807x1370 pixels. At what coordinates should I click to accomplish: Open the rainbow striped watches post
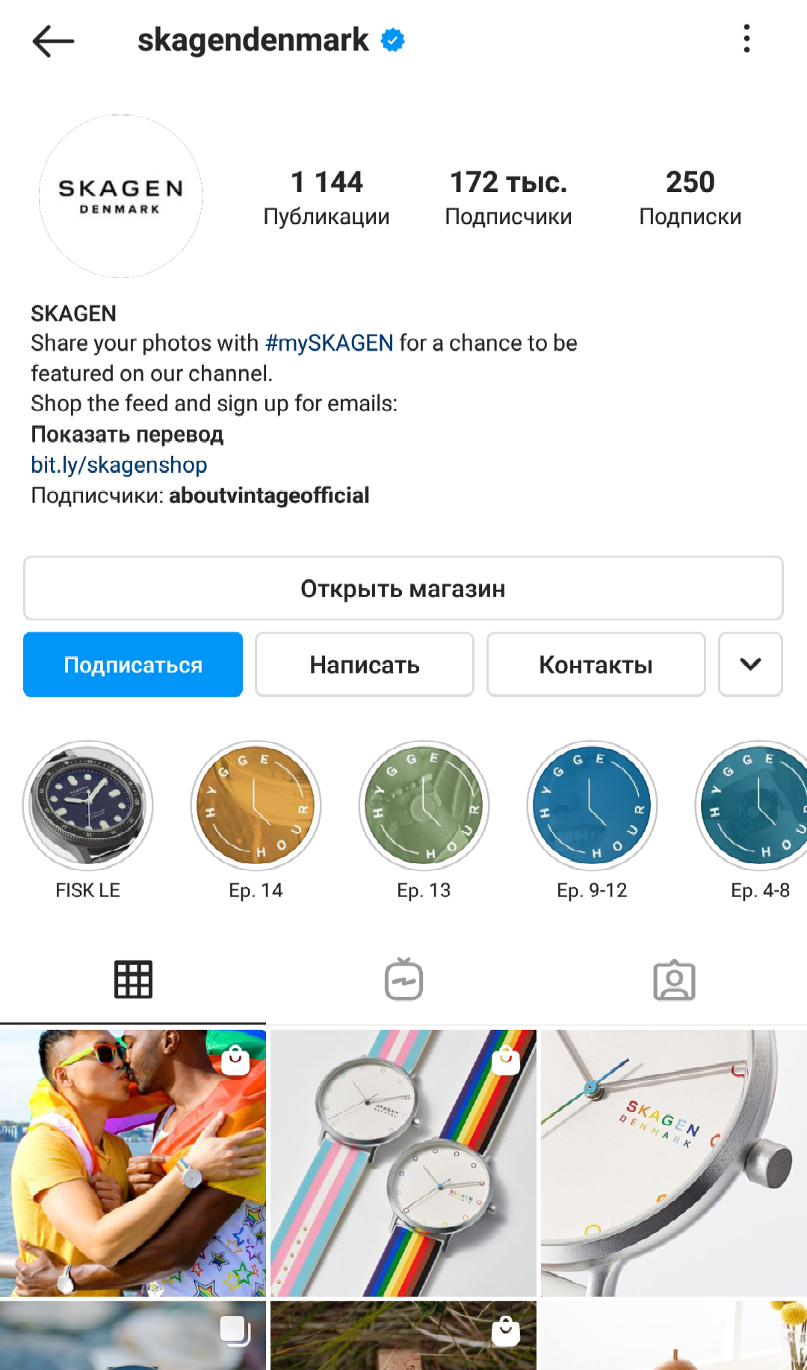403,1163
